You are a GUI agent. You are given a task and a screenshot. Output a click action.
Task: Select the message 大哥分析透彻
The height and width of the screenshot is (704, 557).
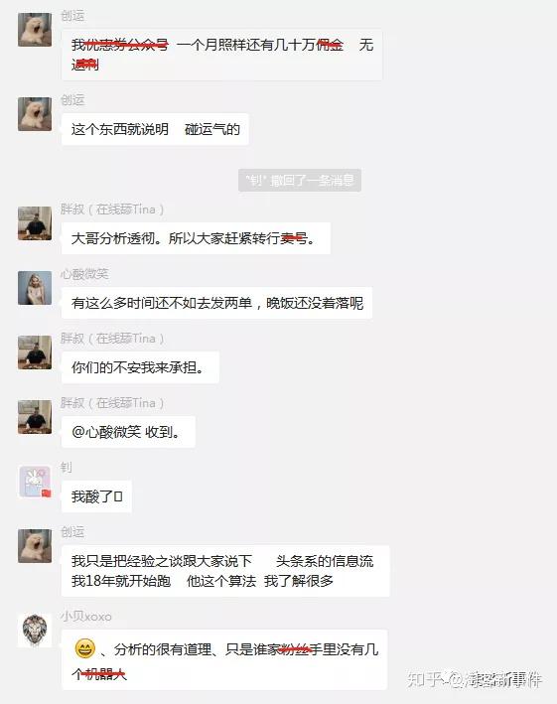point(196,238)
